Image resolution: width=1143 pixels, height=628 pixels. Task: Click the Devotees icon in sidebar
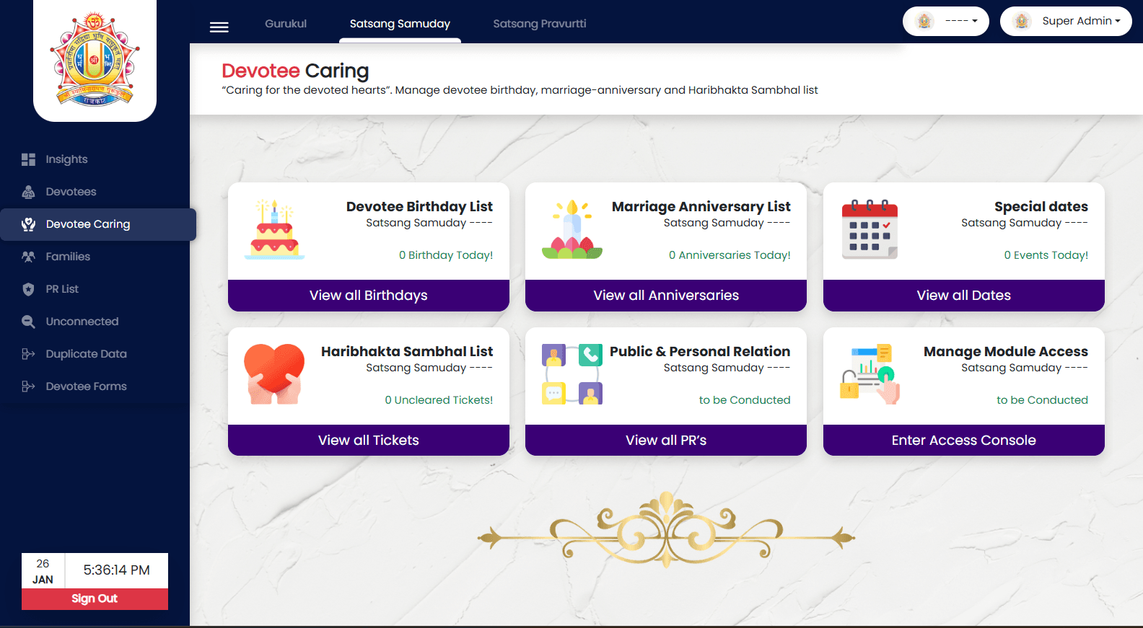[x=28, y=192]
